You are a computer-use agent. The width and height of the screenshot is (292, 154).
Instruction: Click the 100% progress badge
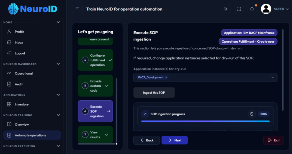point(263,114)
